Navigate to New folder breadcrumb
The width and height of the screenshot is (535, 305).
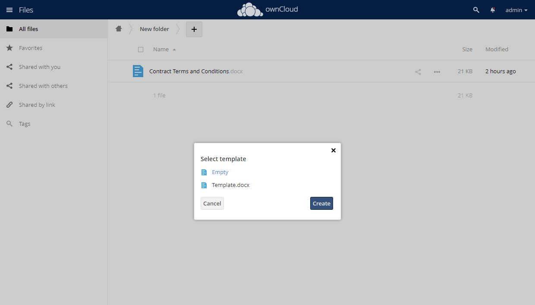154,29
